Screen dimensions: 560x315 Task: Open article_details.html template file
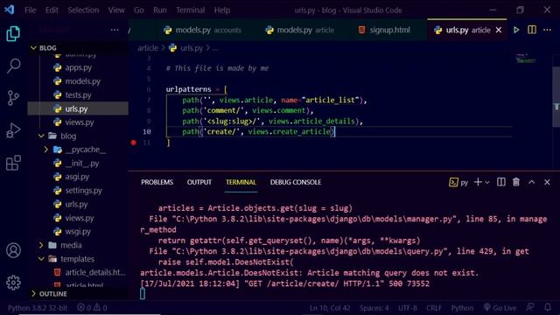[95, 272]
